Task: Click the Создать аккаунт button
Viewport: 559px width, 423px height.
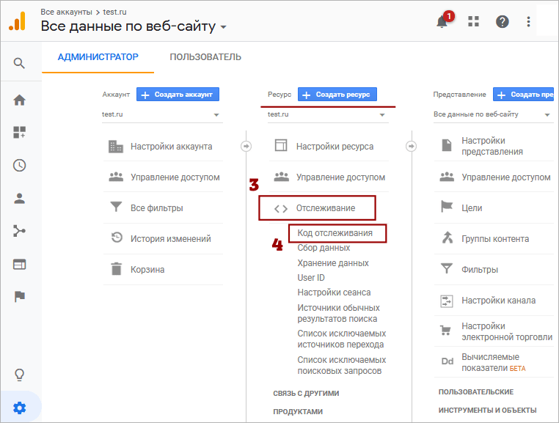Action: coord(178,95)
